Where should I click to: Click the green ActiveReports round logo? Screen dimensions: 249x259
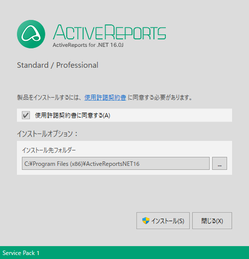[x=31, y=34]
